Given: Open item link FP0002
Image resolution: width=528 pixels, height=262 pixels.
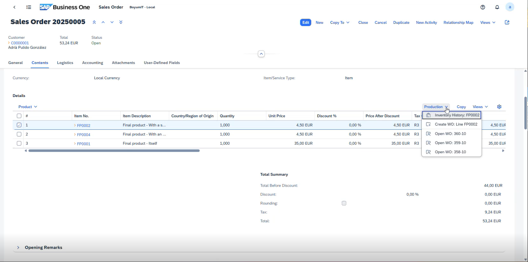Looking at the screenshot, I should pos(84,125).
